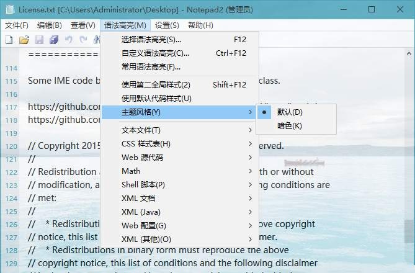Choose 常用语法高亮(F)... menu entry
Viewport: 415px width, 273px height.
point(180,67)
